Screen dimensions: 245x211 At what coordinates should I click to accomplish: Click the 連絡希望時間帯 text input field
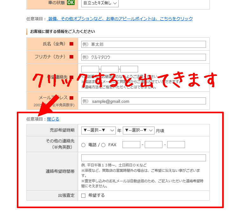[143, 158]
